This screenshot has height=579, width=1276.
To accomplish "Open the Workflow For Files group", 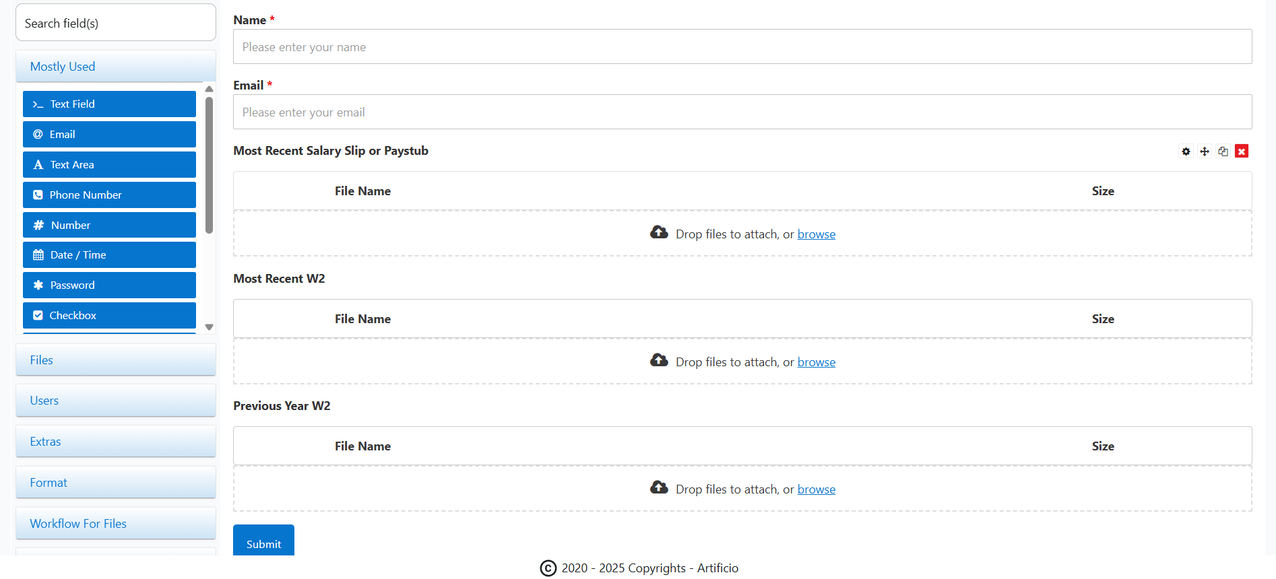I will click(x=115, y=524).
